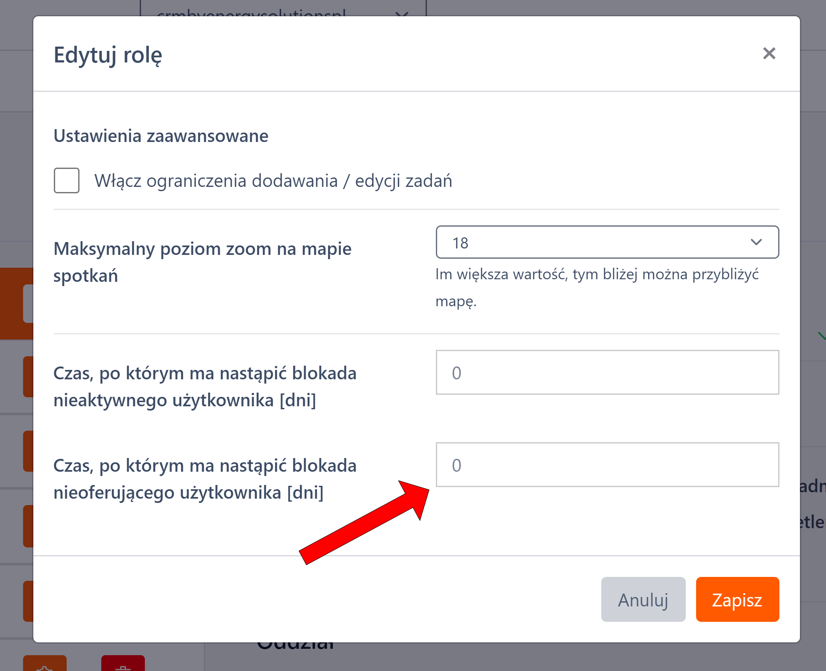Save the role with the Zapisz button
Screen dimensions: 826x671
pyautogui.click(x=737, y=599)
